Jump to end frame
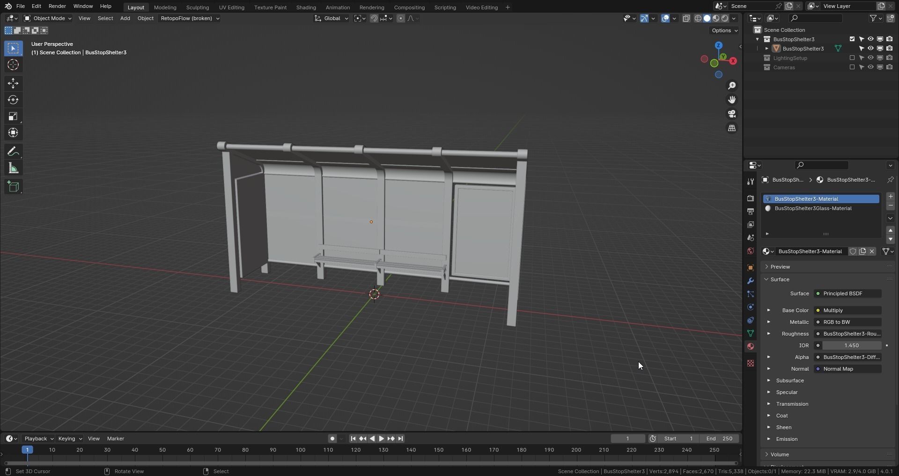The image size is (899, 476). point(400,439)
